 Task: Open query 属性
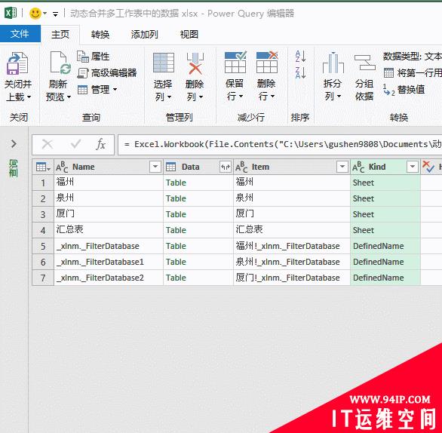coord(94,57)
